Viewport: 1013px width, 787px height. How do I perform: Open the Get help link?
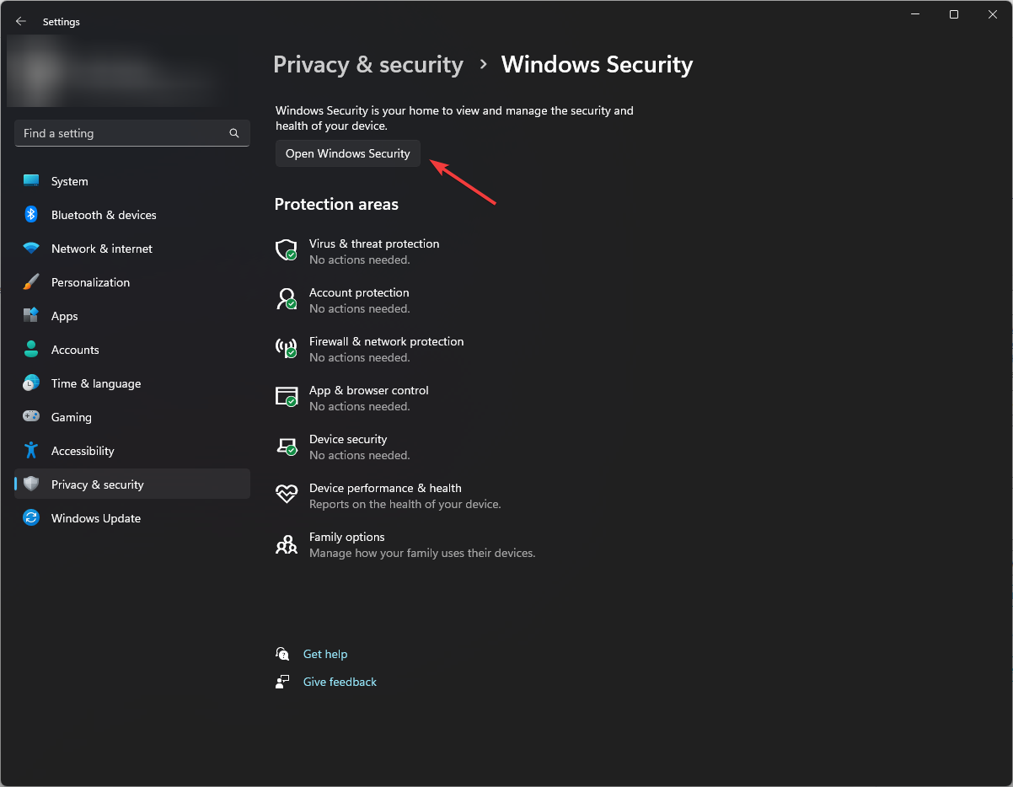(x=325, y=654)
